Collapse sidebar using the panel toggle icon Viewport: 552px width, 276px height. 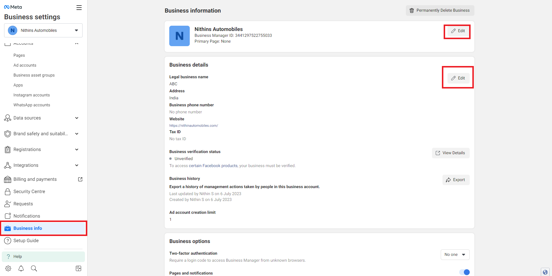point(78,268)
